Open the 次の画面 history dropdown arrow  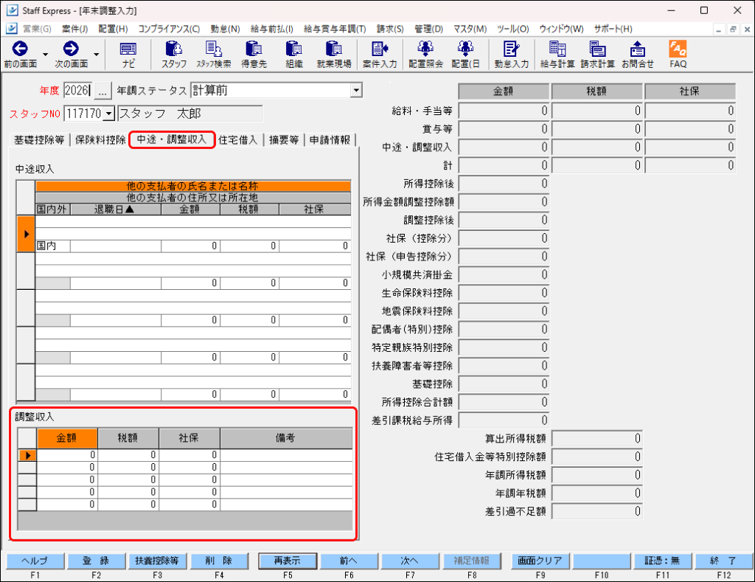point(97,54)
